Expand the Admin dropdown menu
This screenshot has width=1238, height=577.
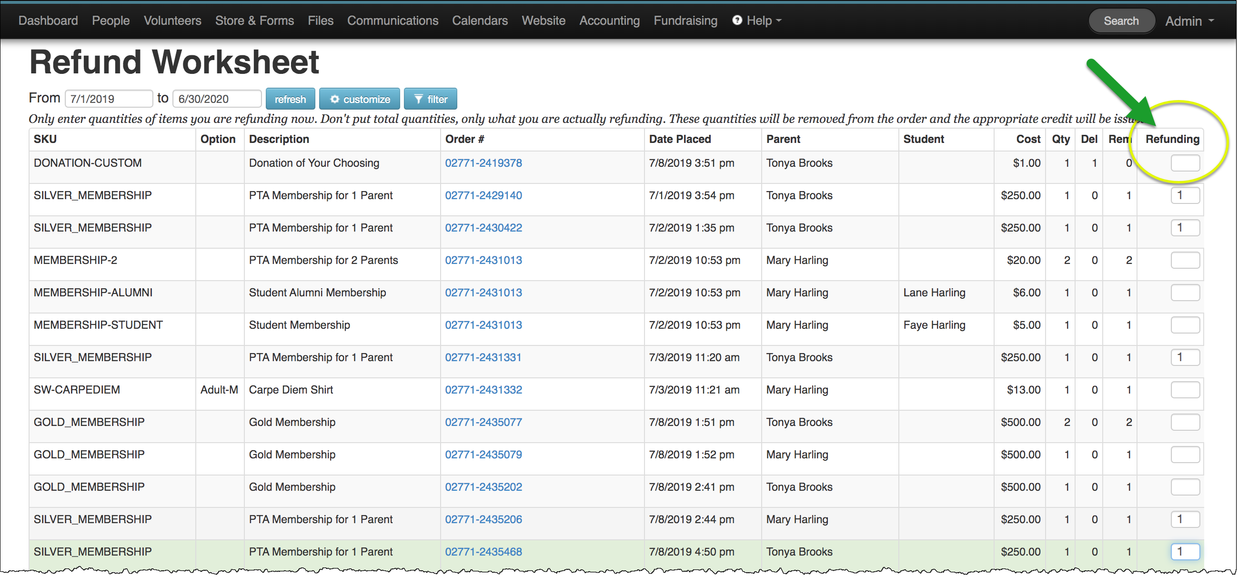point(1189,21)
